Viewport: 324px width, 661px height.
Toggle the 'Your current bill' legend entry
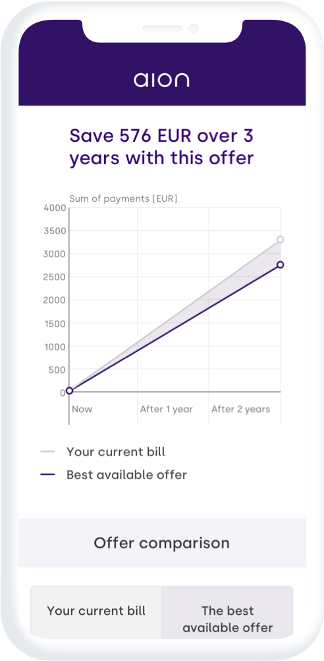103,452
